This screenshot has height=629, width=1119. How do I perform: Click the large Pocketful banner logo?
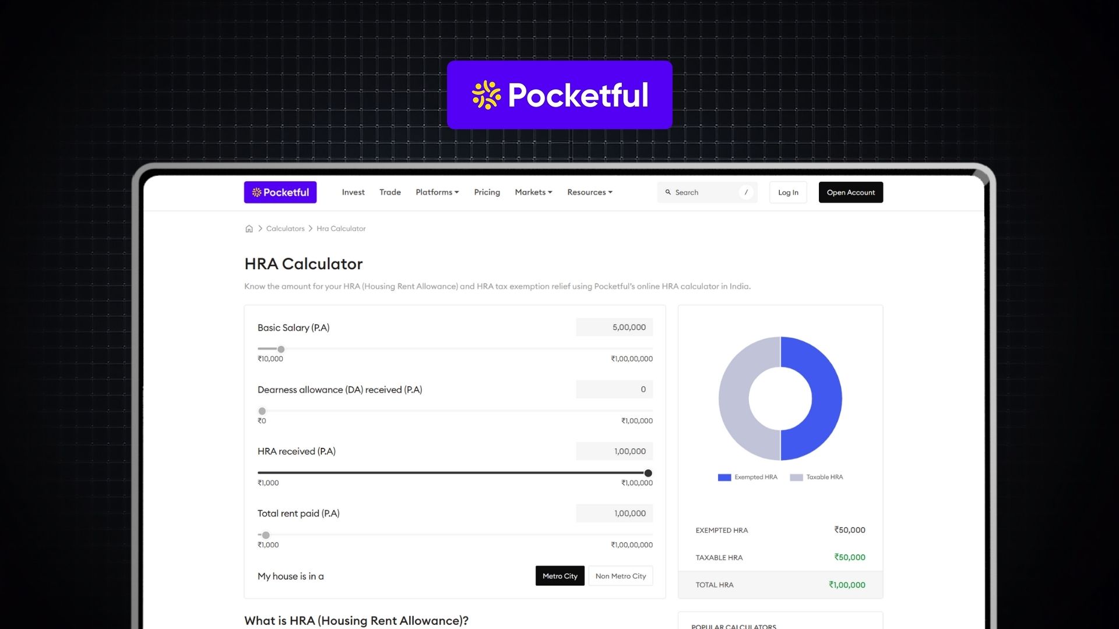tap(559, 95)
